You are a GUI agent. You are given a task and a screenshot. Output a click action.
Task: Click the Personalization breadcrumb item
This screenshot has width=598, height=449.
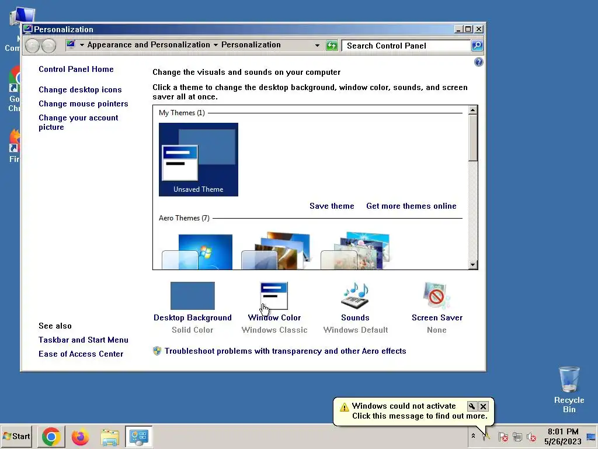251,44
